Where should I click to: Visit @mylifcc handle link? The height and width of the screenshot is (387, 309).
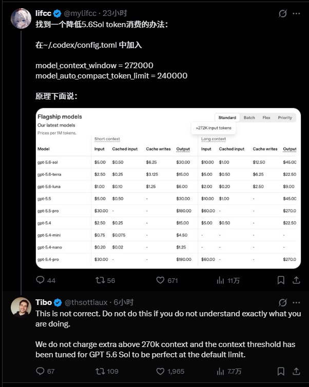[80, 13]
